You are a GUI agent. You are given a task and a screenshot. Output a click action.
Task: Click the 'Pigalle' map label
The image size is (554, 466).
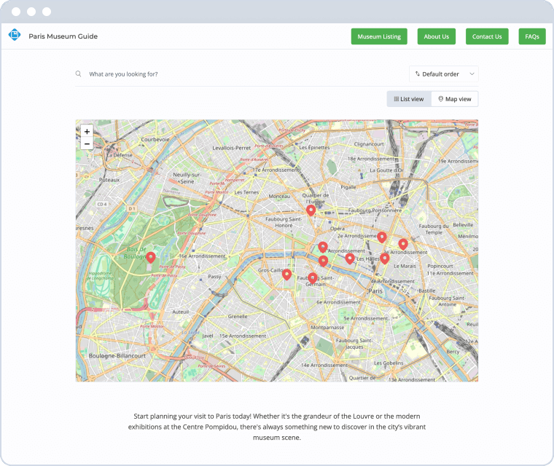click(348, 187)
